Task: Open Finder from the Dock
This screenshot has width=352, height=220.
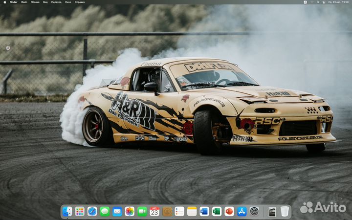Action: coord(67,212)
